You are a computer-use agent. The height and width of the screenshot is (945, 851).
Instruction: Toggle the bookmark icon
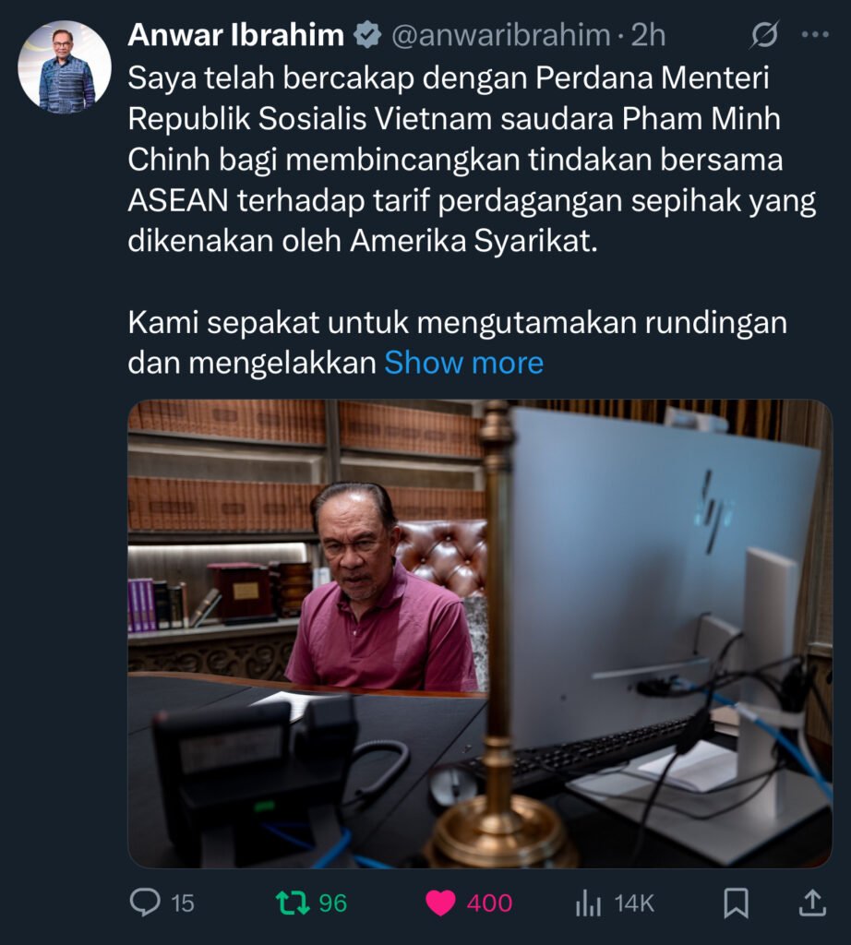tap(736, 903)
